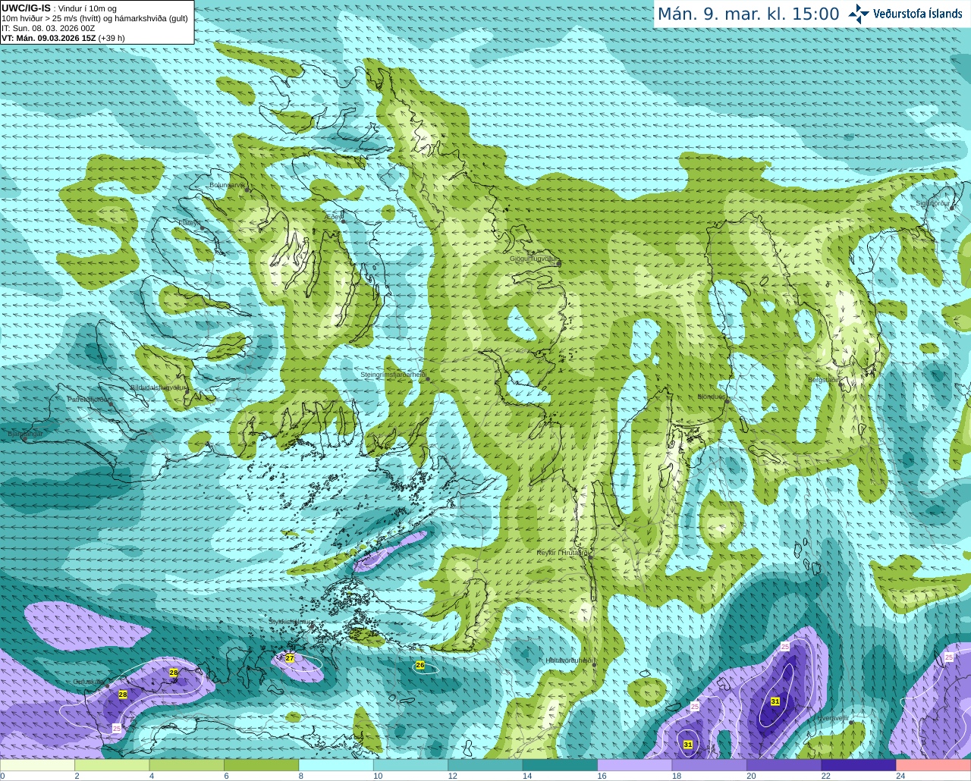Click the Bjargtangar station label
The image size is (971, 781).
click(25, 434)
